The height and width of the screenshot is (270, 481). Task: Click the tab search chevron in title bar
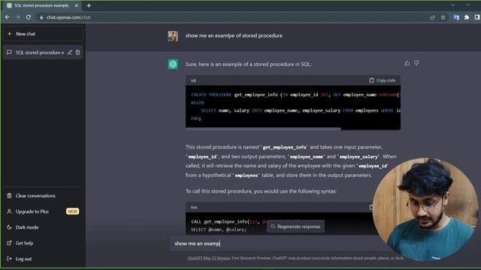[452, 5]
